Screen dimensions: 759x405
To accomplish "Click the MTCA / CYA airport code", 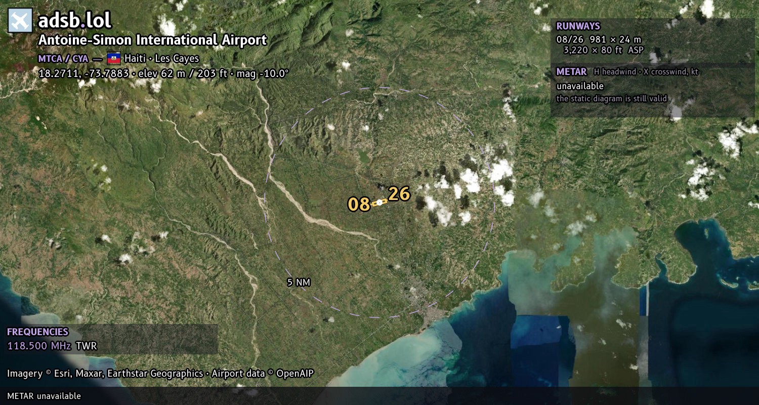I will pos(63,59).
